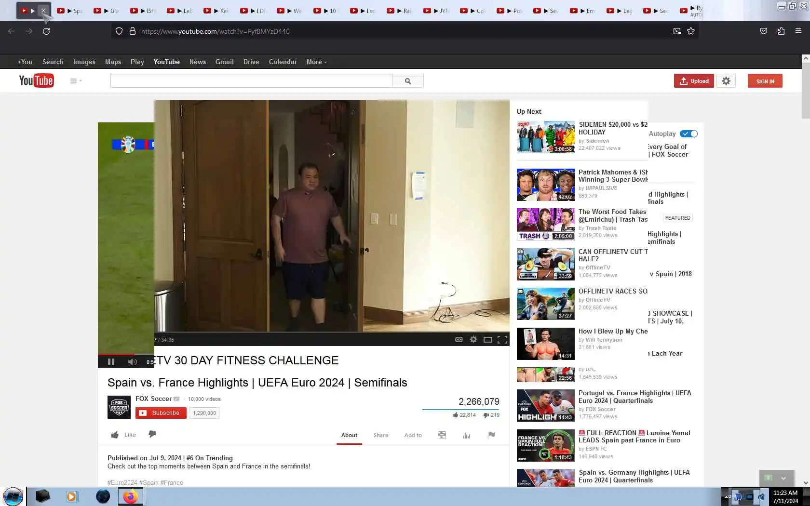Select the About tab
The height and width of the screenshot is (506, 810).
click(349, 435)
